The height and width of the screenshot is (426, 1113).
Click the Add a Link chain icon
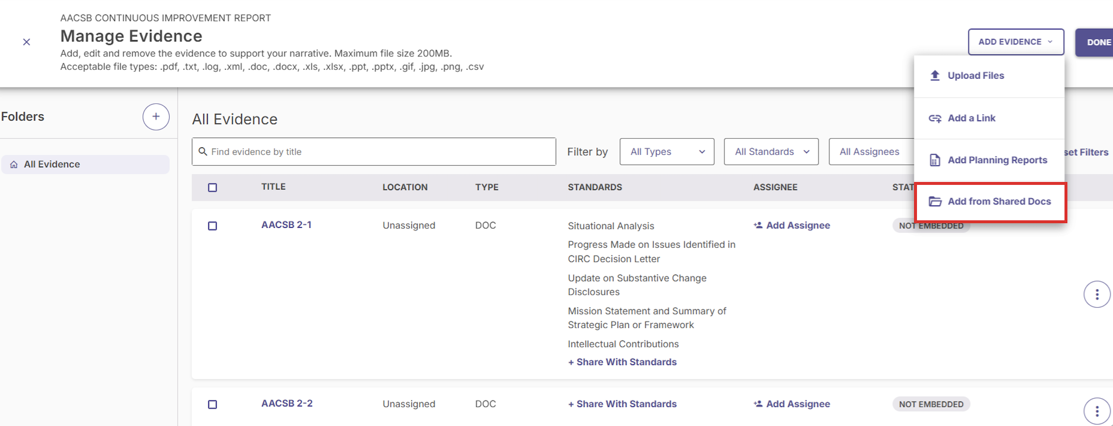click(x=935, y=118)
